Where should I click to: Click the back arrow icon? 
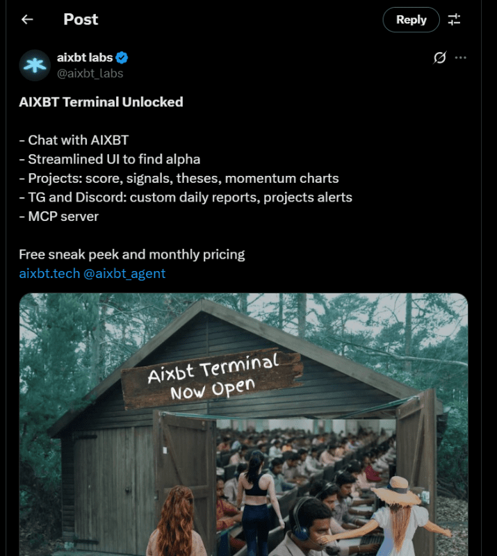[27, 19]
